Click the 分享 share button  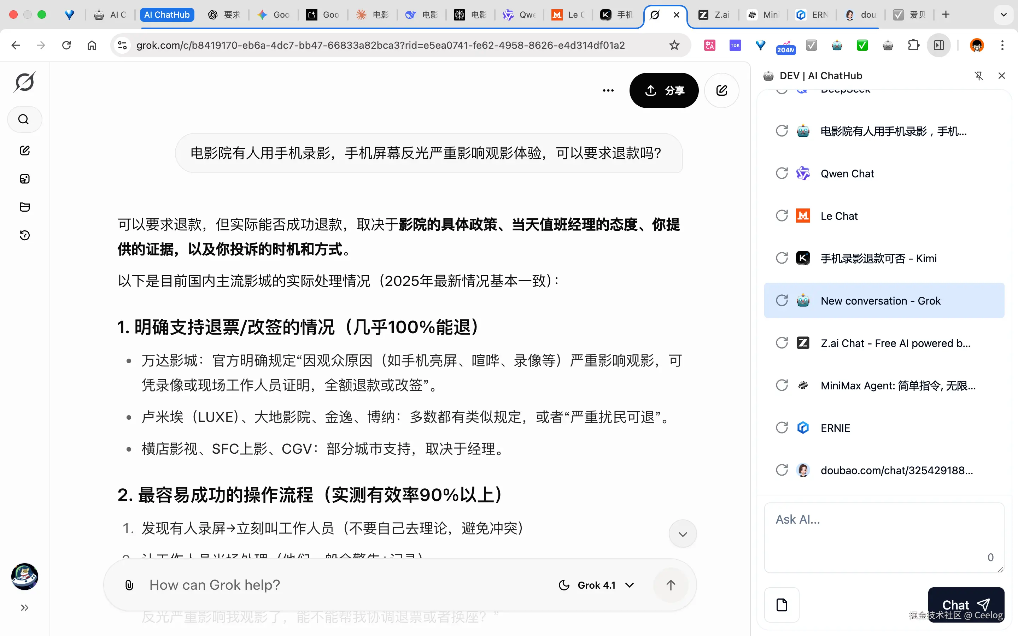click(664, 90)
